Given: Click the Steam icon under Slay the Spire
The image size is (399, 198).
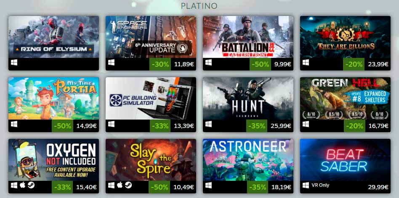Looking at the screenshot, I should pos(128,185).
